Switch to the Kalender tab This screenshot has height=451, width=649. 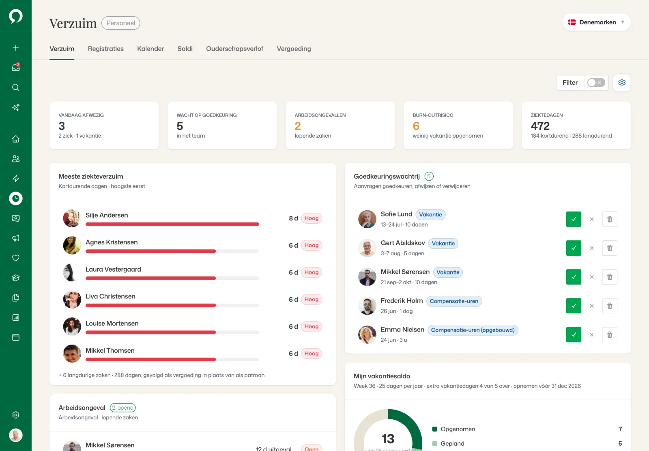(x=150, y=49)
